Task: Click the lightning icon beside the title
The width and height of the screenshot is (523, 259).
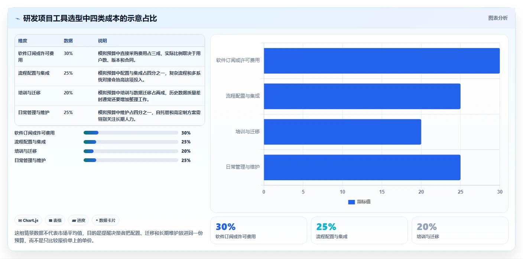Action: (17, 19)
